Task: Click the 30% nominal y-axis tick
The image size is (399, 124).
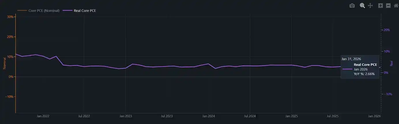Action: tap(10, 17)
